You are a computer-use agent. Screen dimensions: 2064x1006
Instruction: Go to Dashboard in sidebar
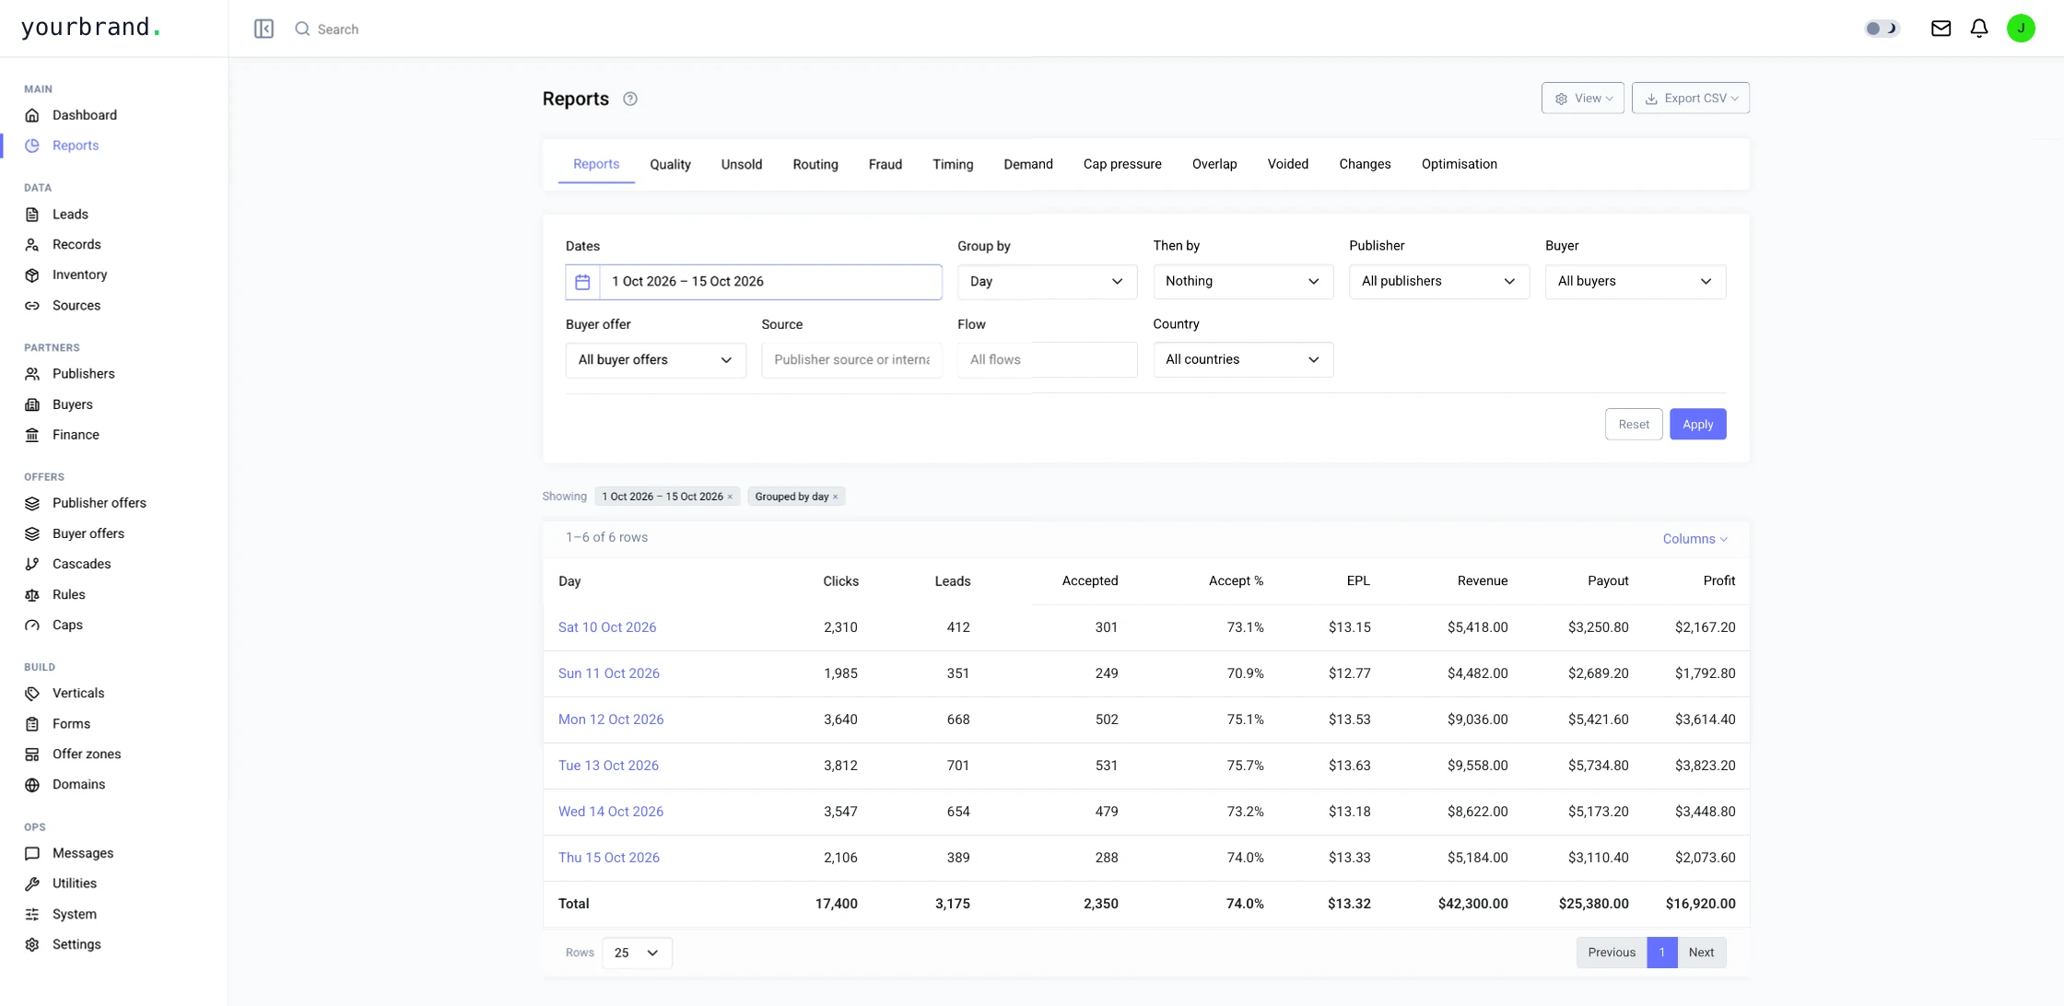[x=84, y=115]
